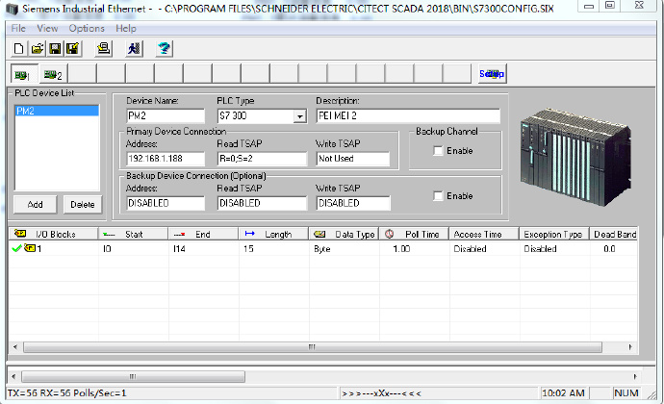Select network card 1 tab

click(x=24, y=74)
